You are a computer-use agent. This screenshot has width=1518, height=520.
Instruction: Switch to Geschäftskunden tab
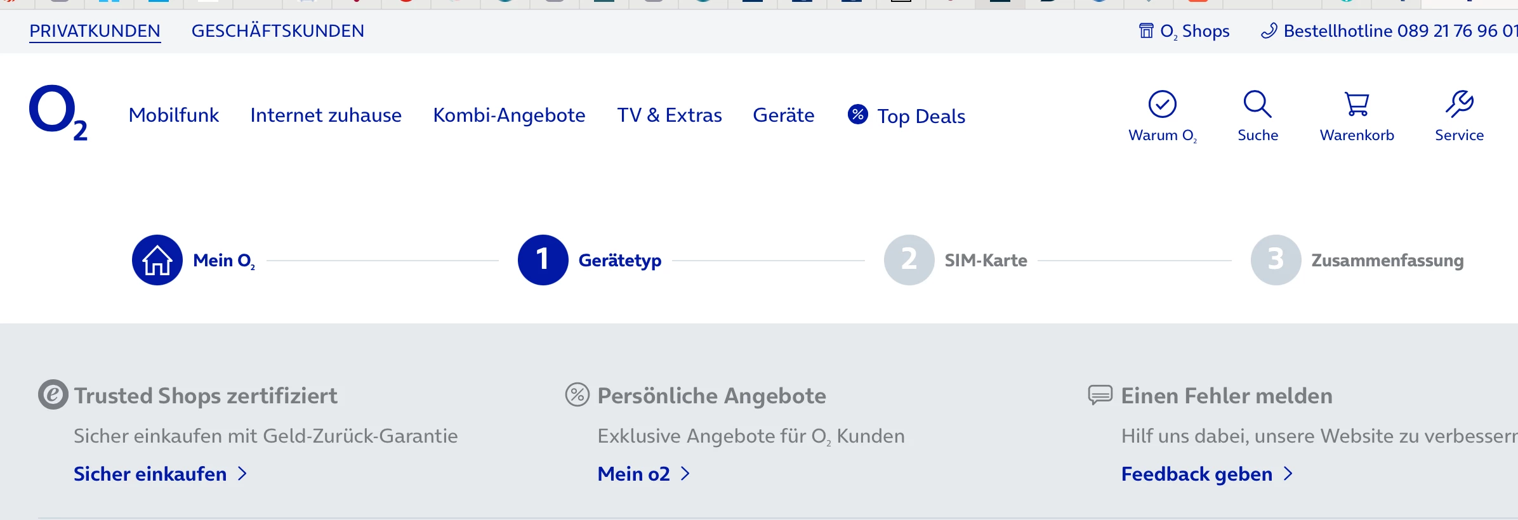tap(277, 31)
